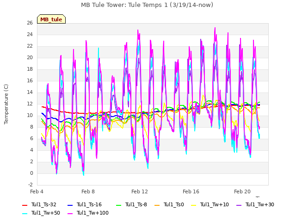296x222 pixels.
Task: Click the Feb 20 x-axis tick label
Action: [242, 191]
